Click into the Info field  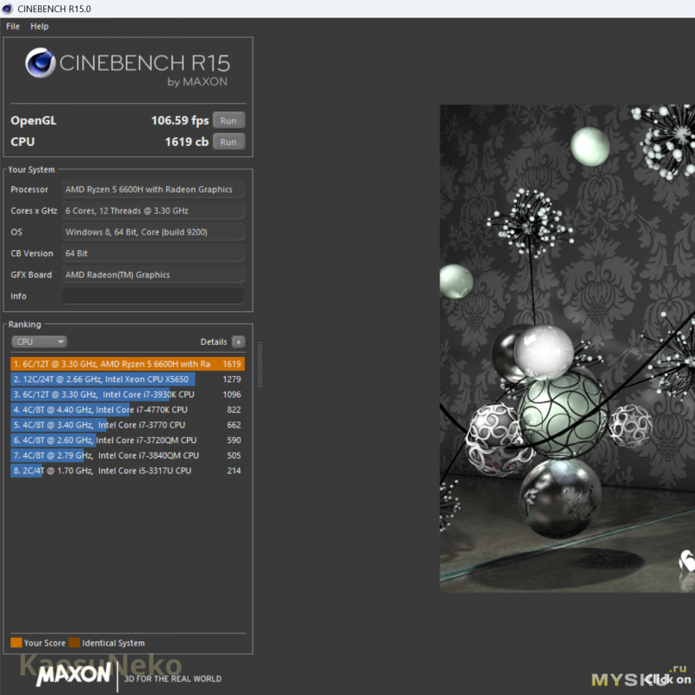point(153,296)
